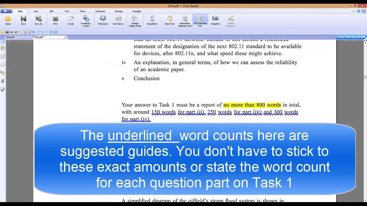The image size is (367, 206).
Task: Click the small hand quick toolbar icon
Action: pos(20,32)
